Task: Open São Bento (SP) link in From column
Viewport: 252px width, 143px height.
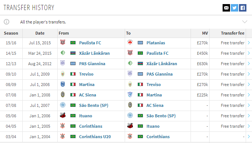Action: [93, 105]
